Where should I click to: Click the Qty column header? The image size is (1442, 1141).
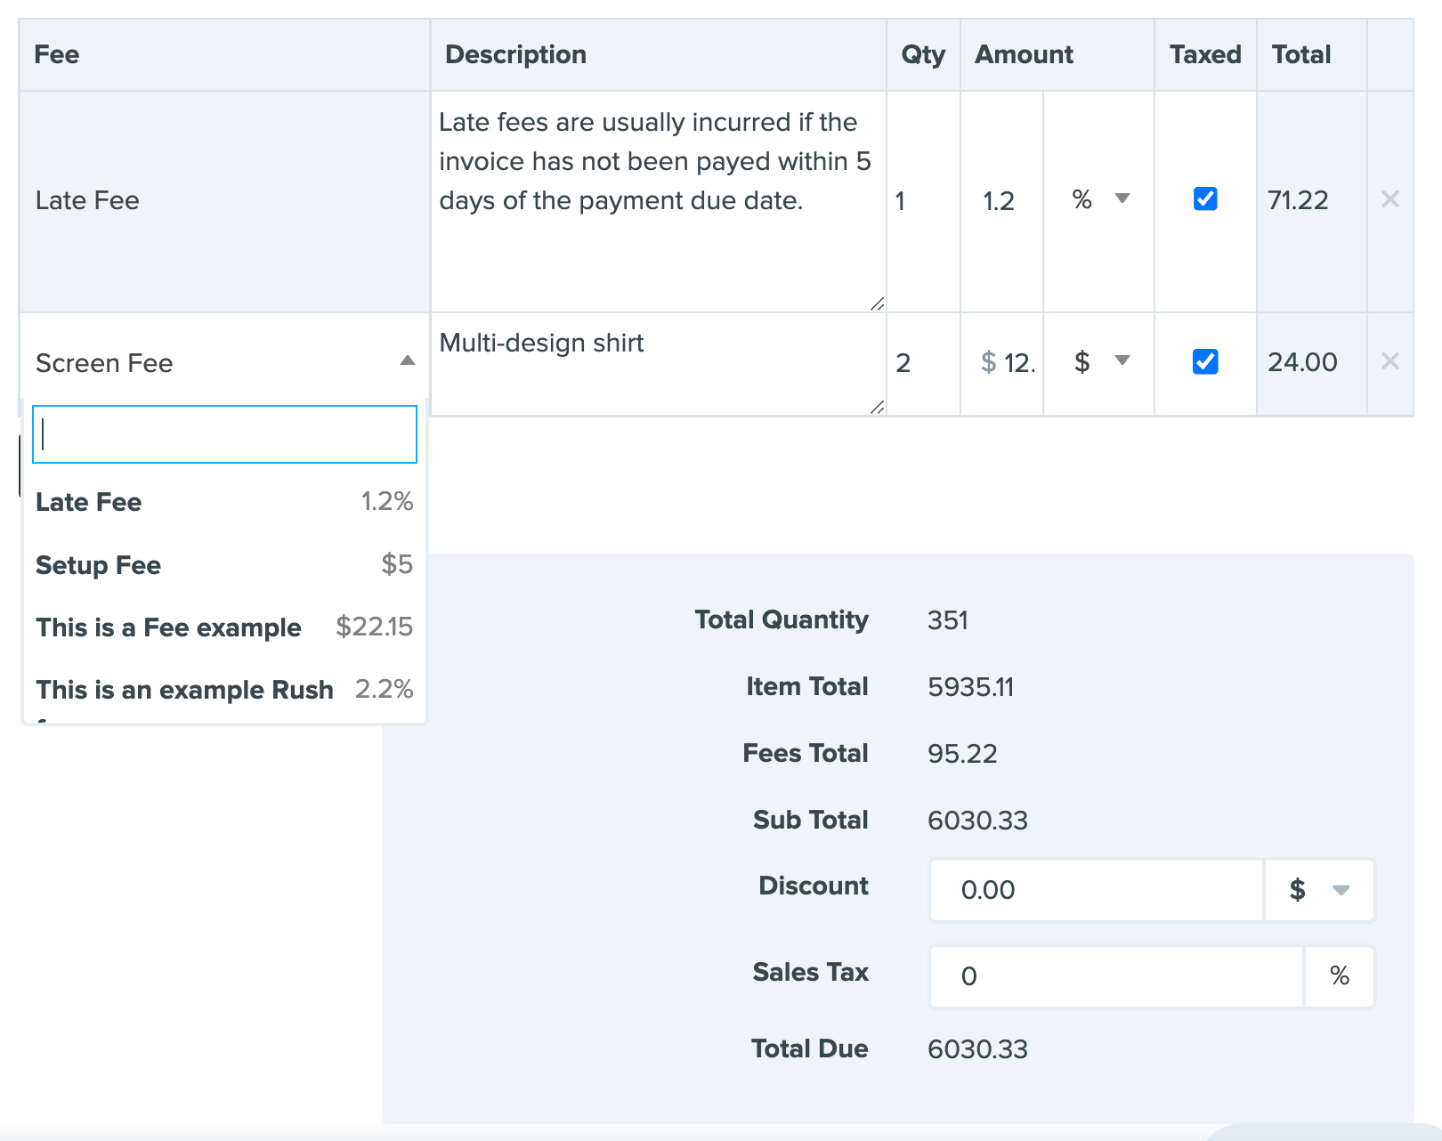tap(923, 54)
